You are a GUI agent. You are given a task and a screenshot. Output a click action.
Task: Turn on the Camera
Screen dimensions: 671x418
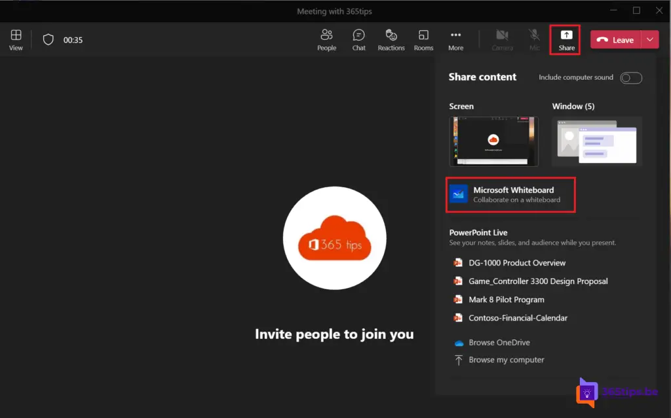pyautogui.click(x=502, y=39)
